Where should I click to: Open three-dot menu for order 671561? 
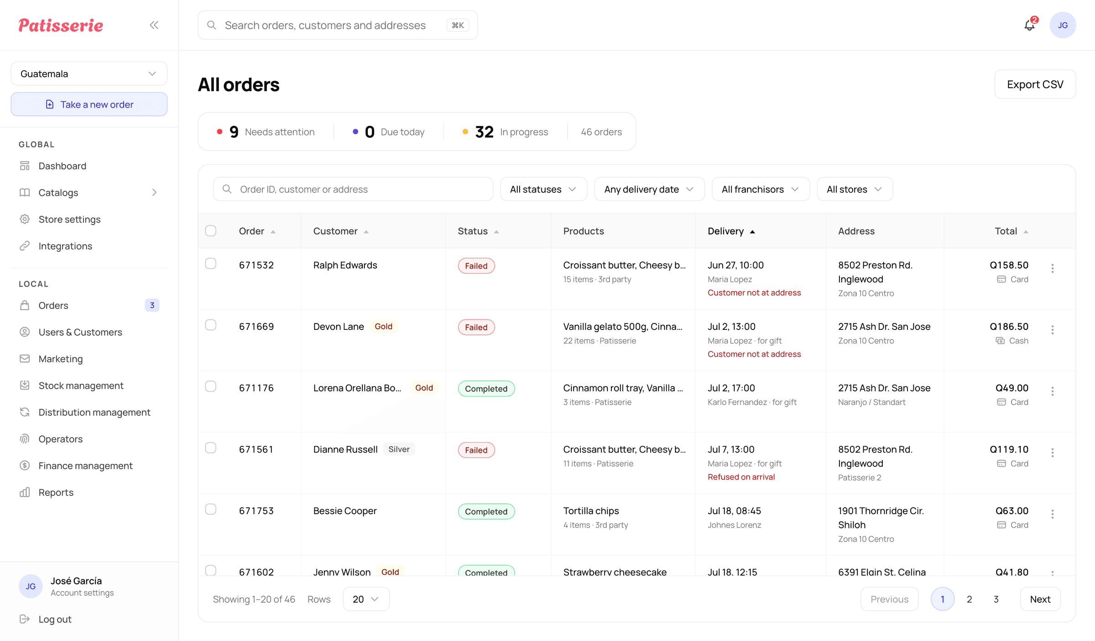[x=1053, y=453]
